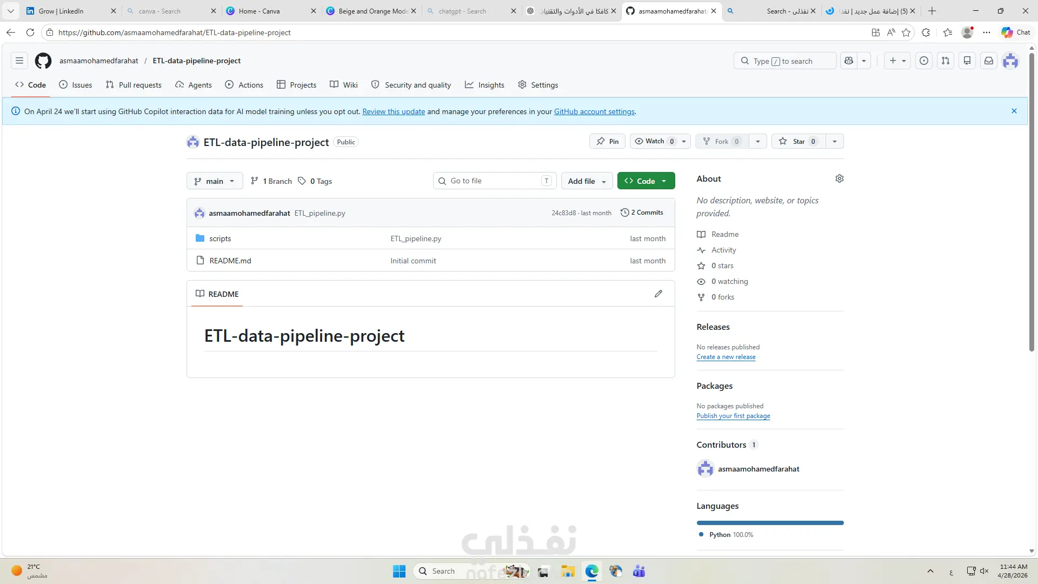Dismiss the Copilot data notice banner
The image size is (1038, 584).
(x=1014, y=111)
